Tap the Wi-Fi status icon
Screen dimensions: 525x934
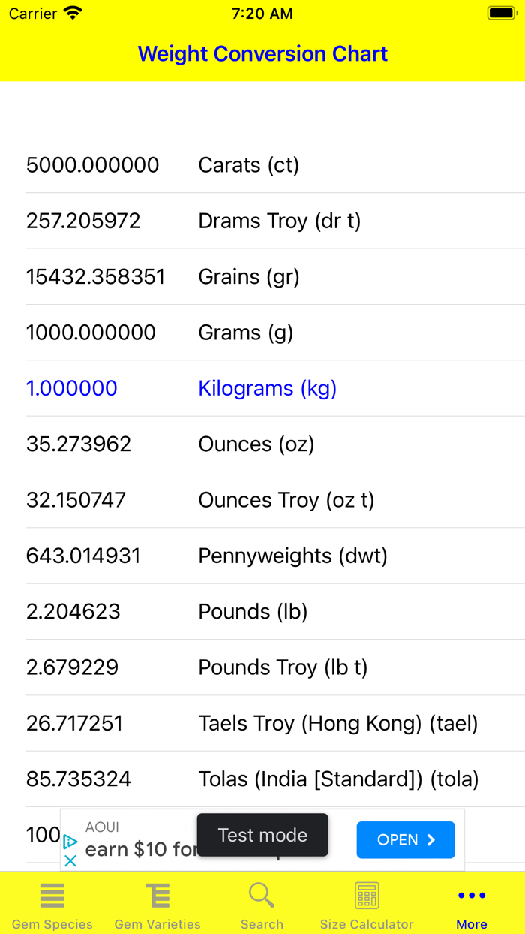pos(73,12)
